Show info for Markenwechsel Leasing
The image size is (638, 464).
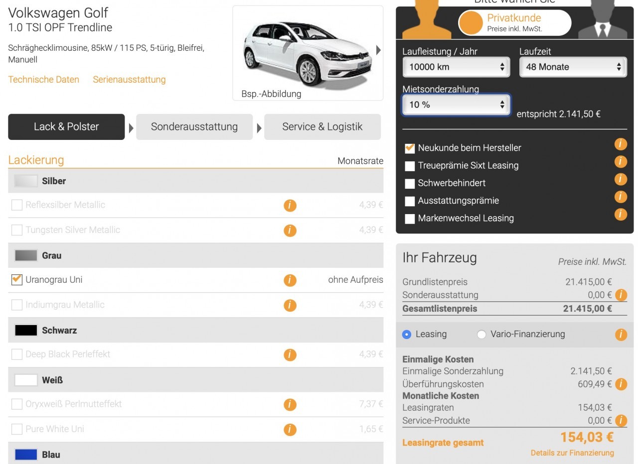tap(621, 214)
